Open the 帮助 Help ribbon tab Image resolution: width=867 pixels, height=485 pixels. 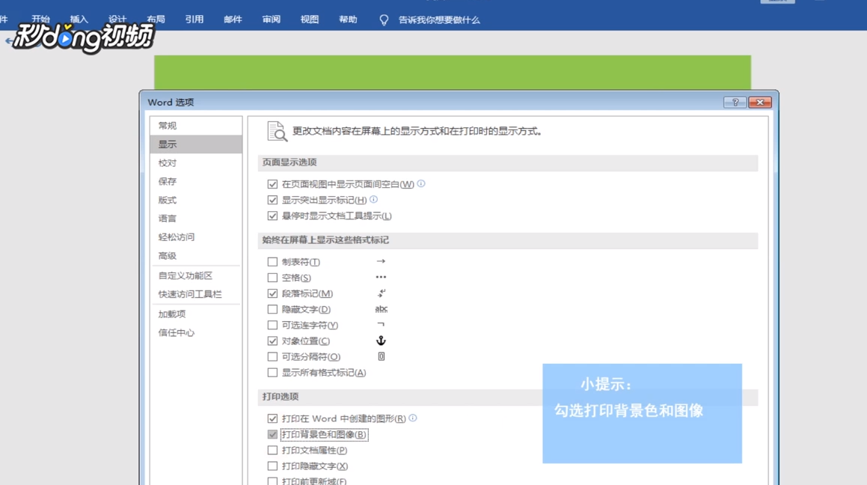click(x=348, y=19)
